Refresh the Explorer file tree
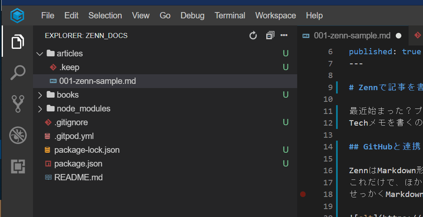Image resolution: width=423 pixels, height=217 pixels. [253, 35]
